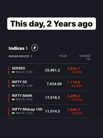Screen dimensions: 103x138
Task: Click the India flag under SENSEX
Action: 13,72
